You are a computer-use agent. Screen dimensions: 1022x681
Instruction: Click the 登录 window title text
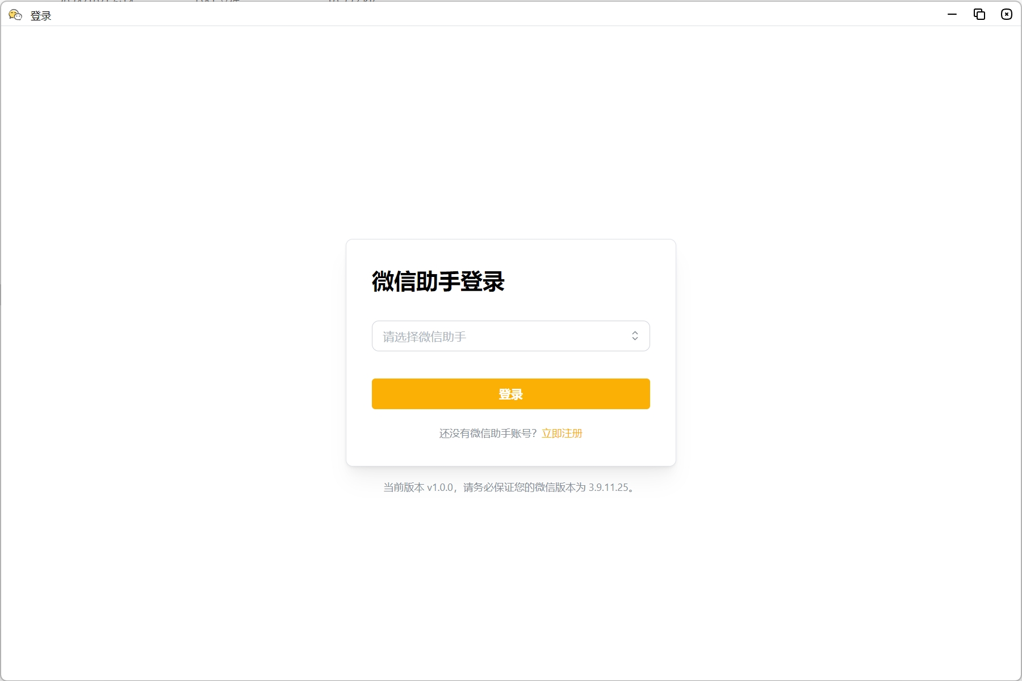[41, 16]
